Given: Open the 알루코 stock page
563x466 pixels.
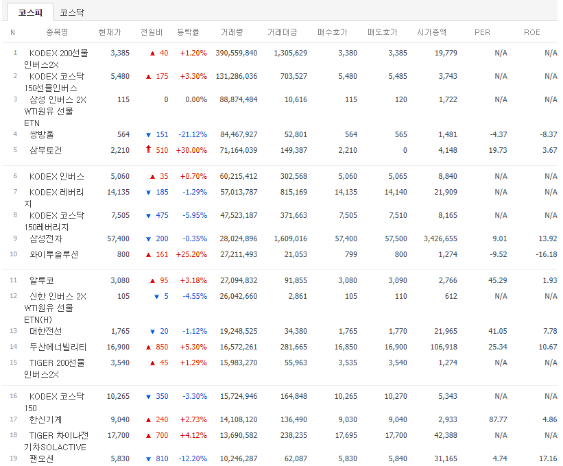Looking at the screenshot, I should coord(42,280).
